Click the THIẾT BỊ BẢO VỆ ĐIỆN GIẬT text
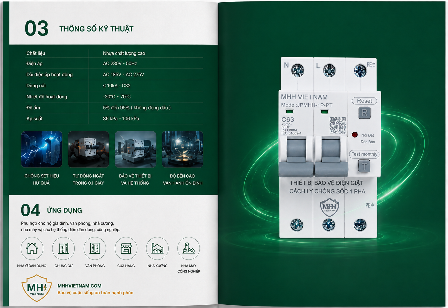Viewport: 448px width, 308px height. point(327,183)
